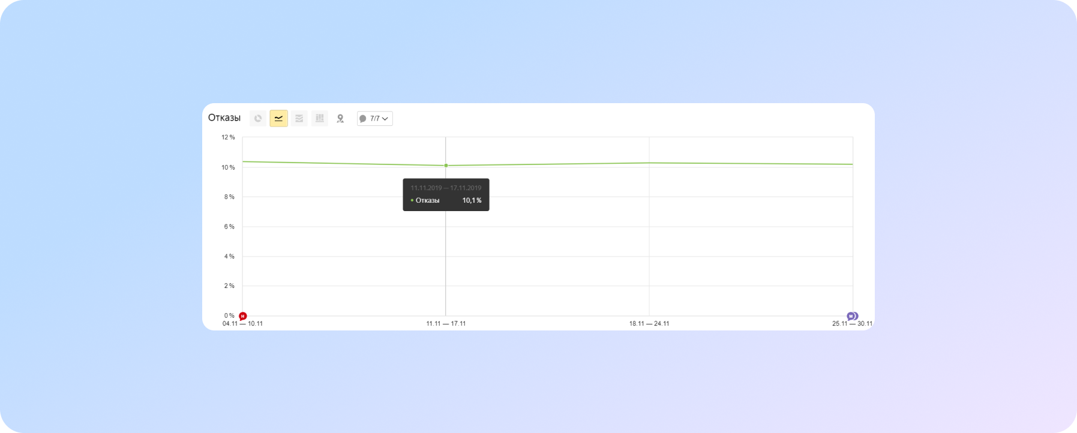
Task: Click the red annotation marker at 04.11
Action: [242, 316]
